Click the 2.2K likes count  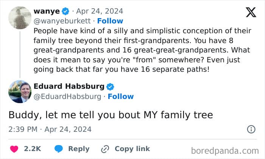click(32, 149)
